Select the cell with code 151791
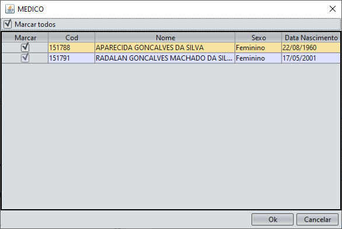Screen dimensions: 342x229 [72, 58]
